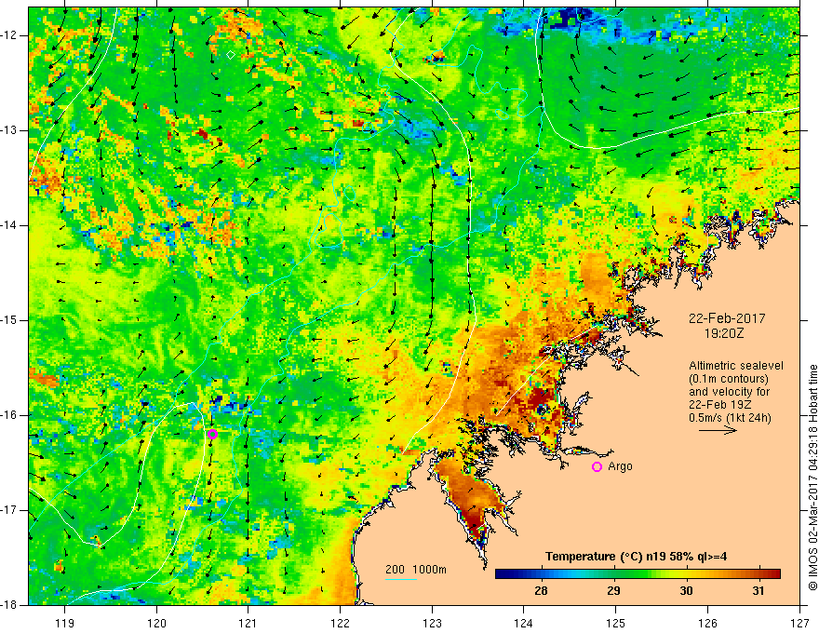Click 'and velocity for' text line
The width and height of the screenshot is (819, 633).
[729, 392]
